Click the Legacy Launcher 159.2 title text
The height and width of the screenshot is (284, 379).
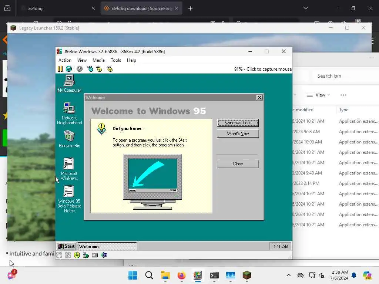(x=49, y=28)
